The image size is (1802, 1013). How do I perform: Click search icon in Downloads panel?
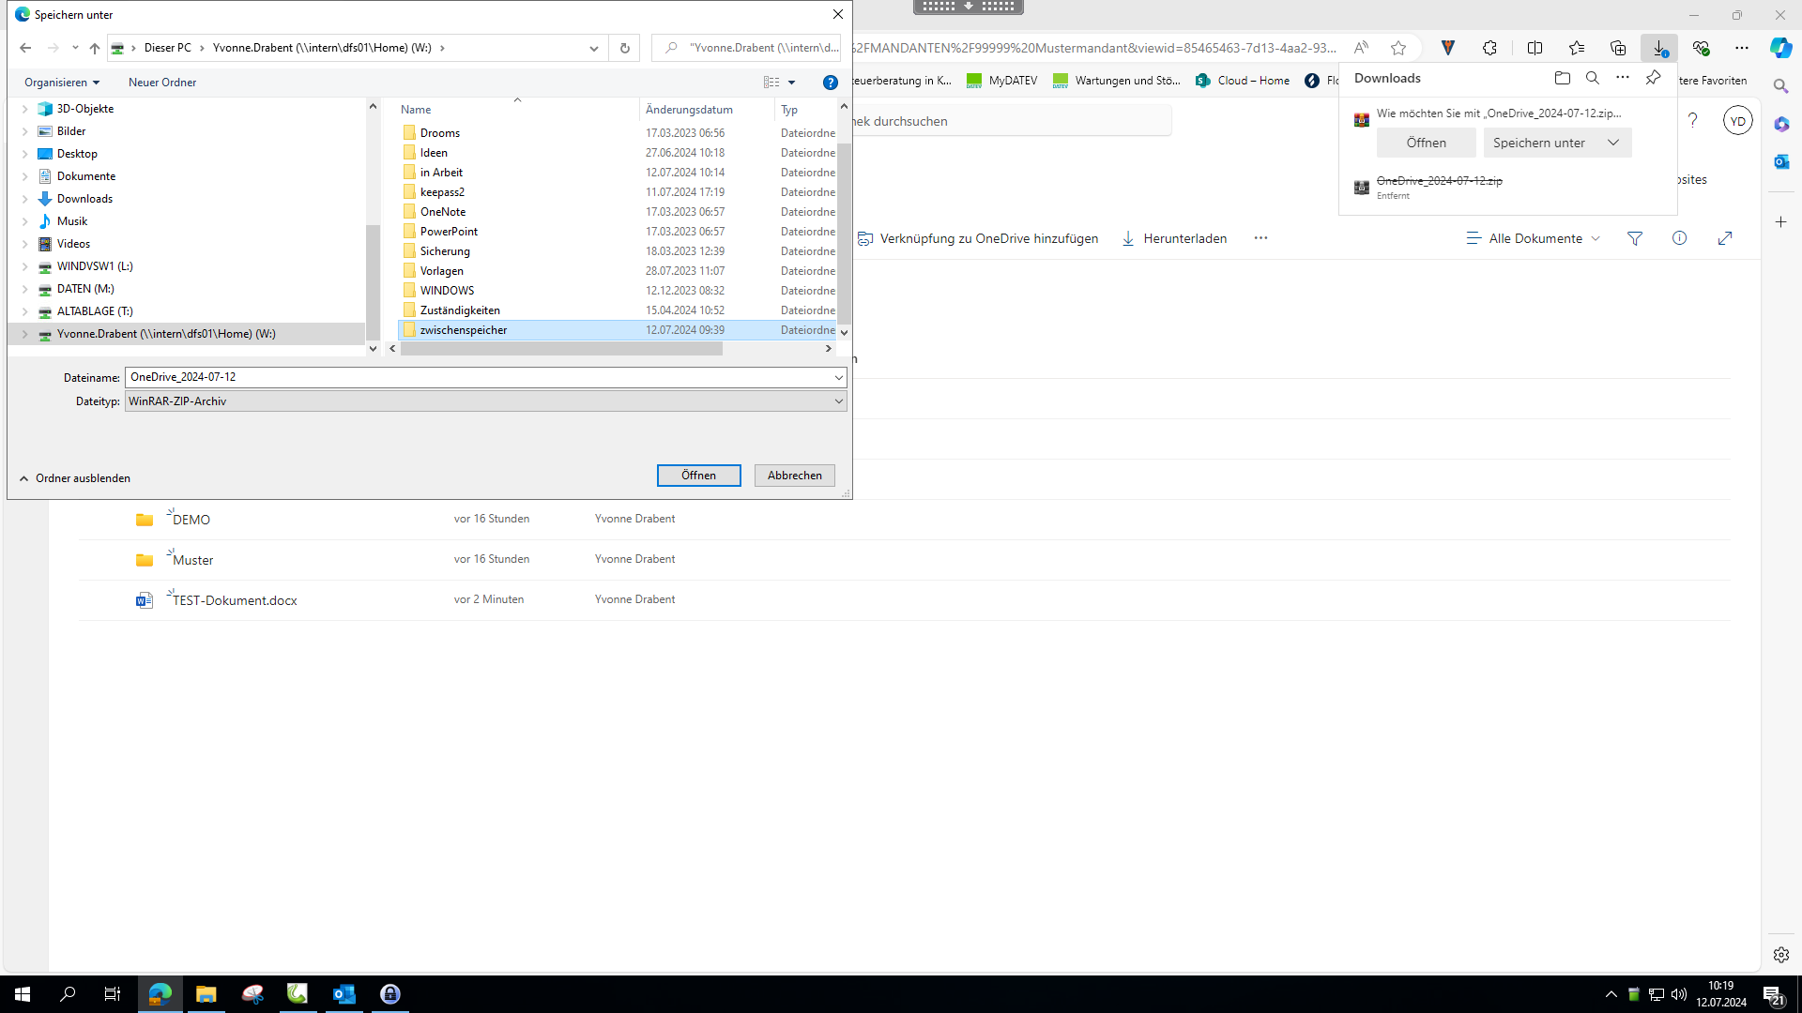pos(1592,78)
